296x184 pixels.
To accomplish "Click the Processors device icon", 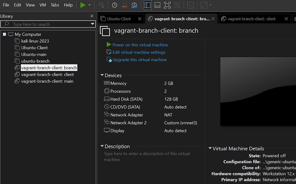I will 107,91.
